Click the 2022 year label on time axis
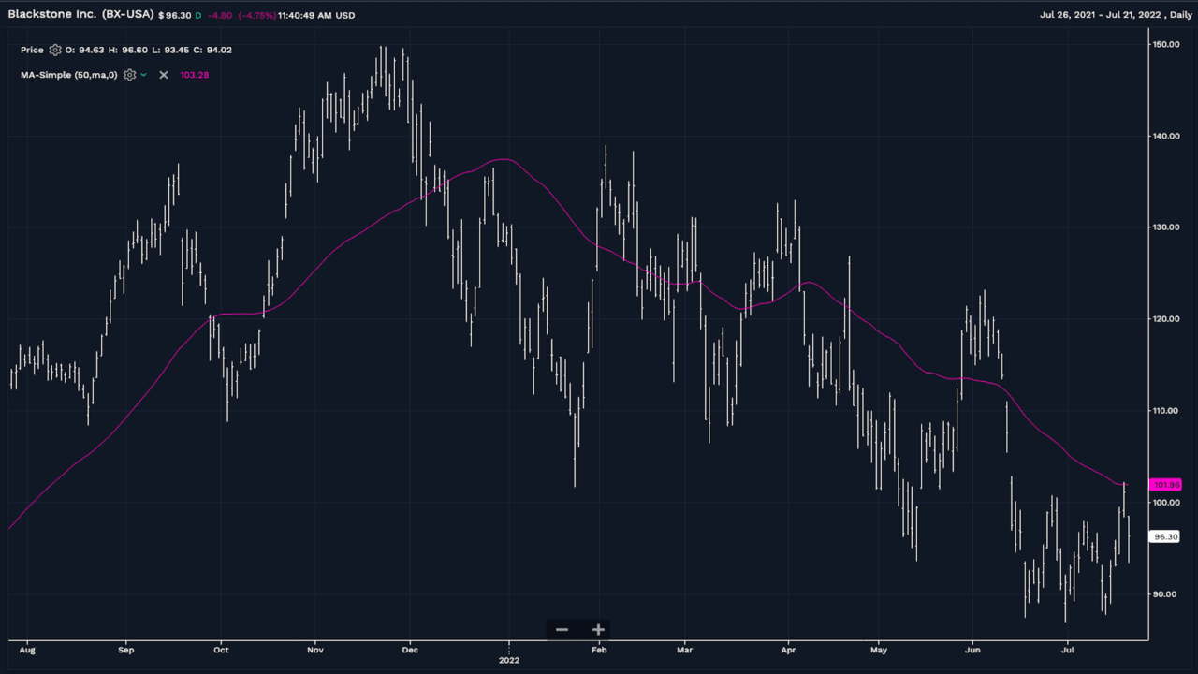Screen dimensions: 1198x674 pyautogui.click(x=509, y=659)
